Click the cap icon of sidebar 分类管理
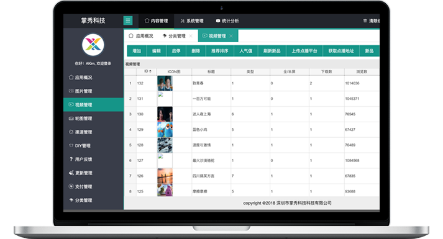 pyautogui.click(x=71, y=200)
